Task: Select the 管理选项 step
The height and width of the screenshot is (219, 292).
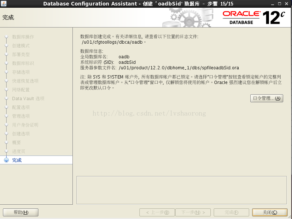Action: (20, 116)
